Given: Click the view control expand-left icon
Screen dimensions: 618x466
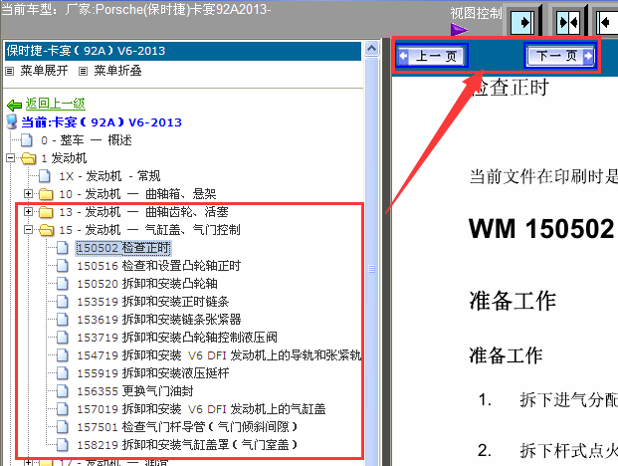Looking at the screenshot, I should (607, 23).
